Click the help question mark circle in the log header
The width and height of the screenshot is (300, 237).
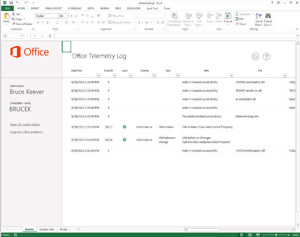coord(266,57)
